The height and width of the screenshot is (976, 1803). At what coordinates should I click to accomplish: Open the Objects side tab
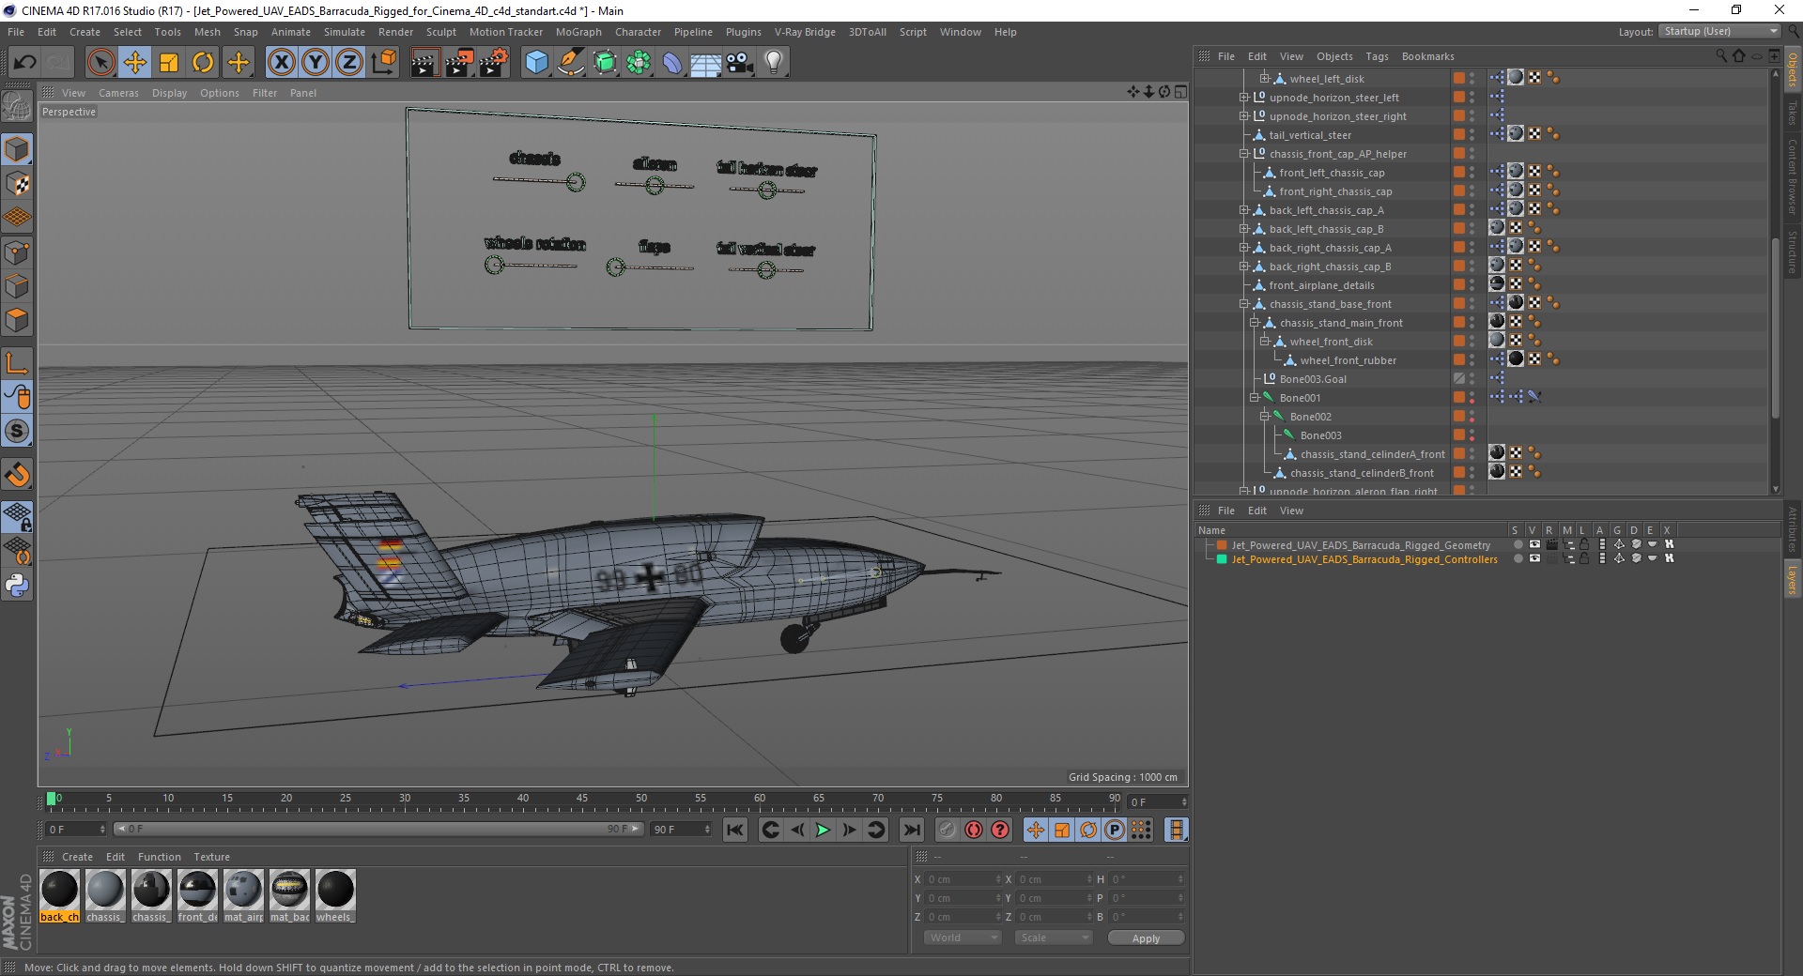click(1793, 69)
